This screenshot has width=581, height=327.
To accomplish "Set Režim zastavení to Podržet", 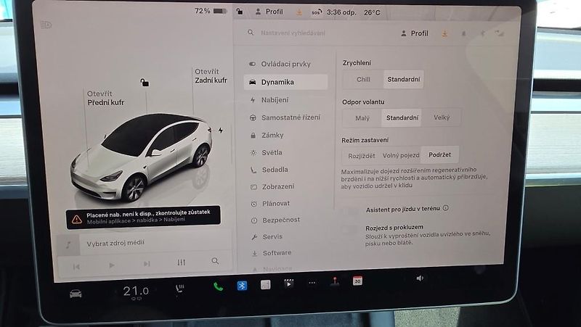I will pos(440,154).
